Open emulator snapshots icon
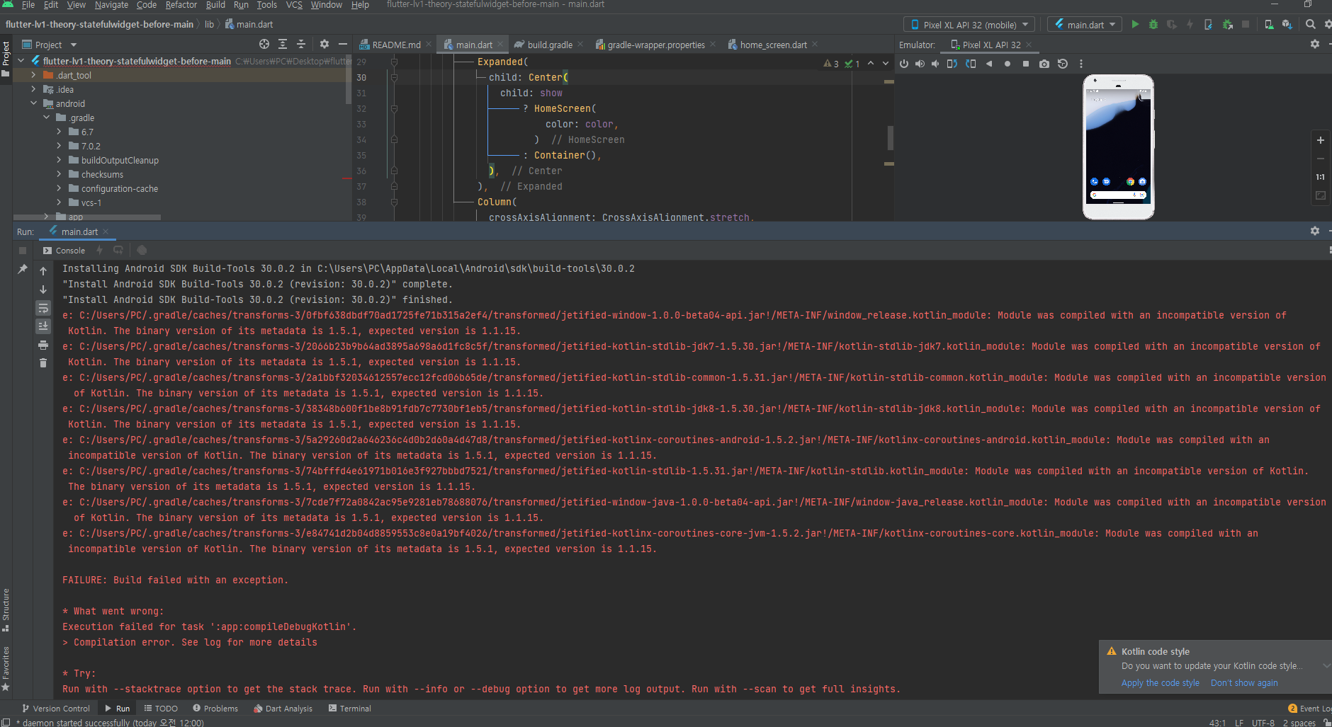1332x727 pixels. 1063,64
